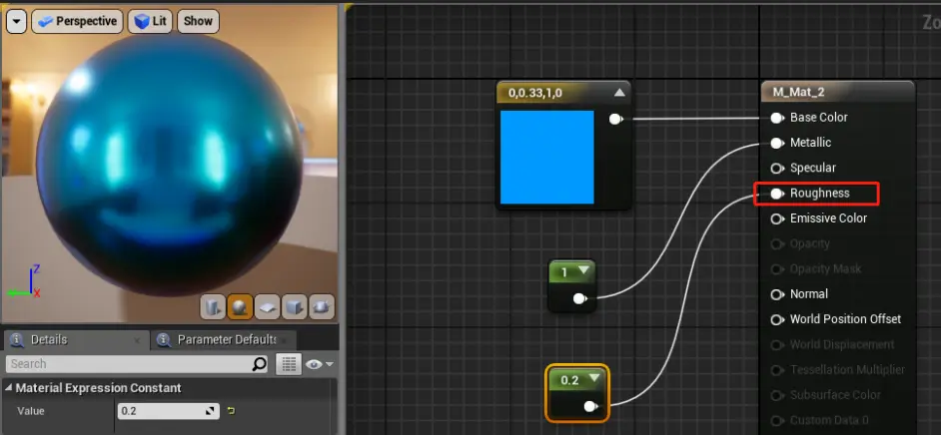Reset Value to default with yellow arrow
Viewport: 941px width, 435px height.
(231, 411)
